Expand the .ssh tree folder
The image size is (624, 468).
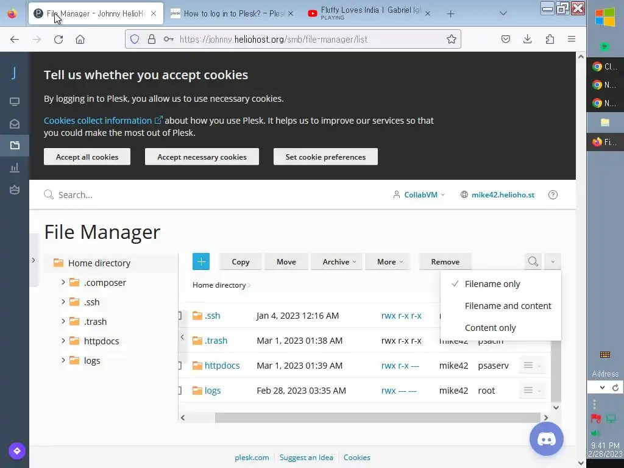point(63,302)
